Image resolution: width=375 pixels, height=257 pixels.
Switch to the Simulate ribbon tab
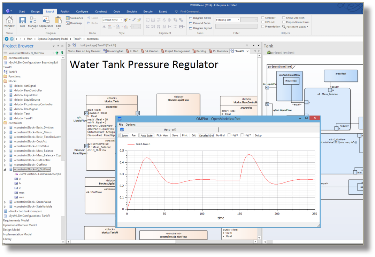(132, 11)
